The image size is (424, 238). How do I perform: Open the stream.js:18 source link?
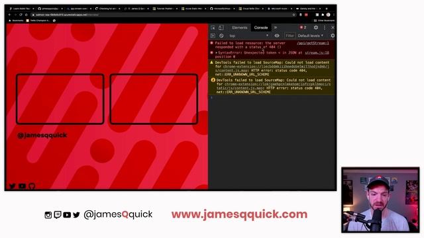[317, 53]
